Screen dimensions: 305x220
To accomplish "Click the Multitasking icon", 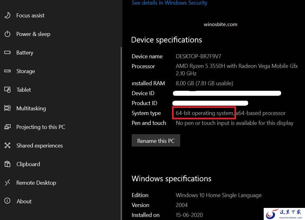I will [7, 108].
